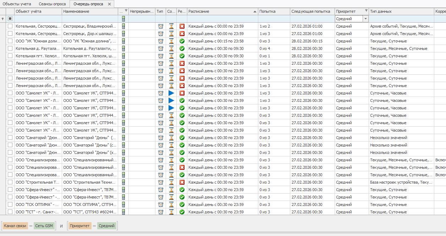Click the GSM phone icon in the filter row
The width and height of the screenshot is (446, 236).
(x=123, y=19)
